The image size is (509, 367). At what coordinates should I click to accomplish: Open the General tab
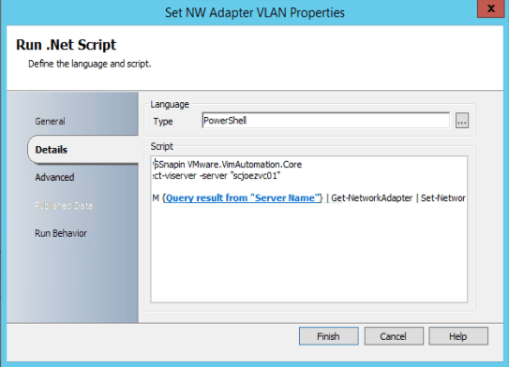50,122
